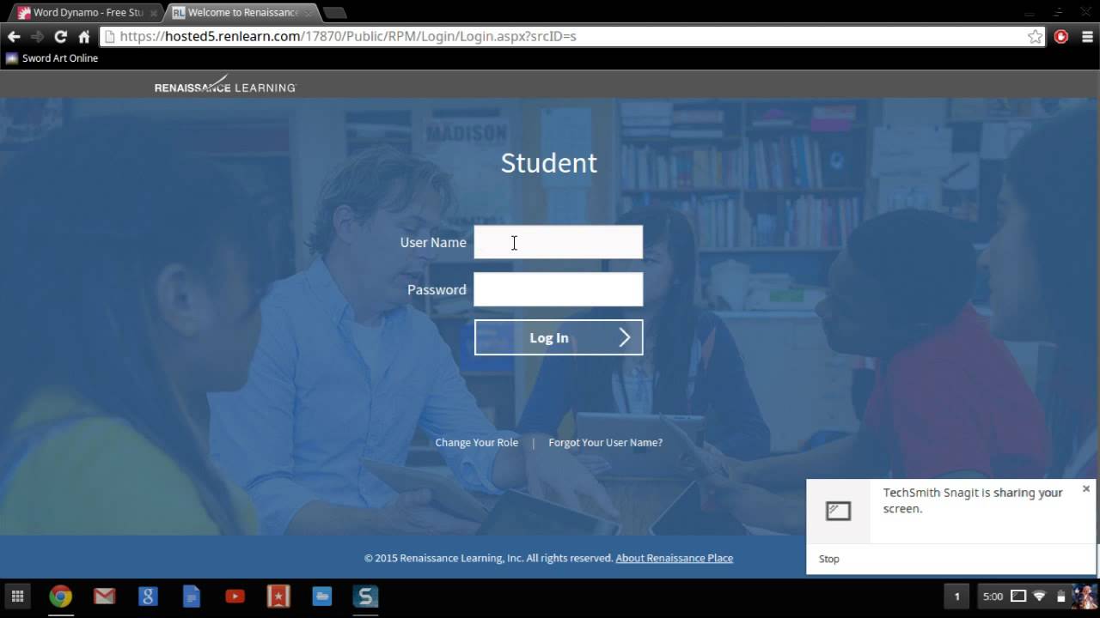This screenshot has height=618, width=1100.
Task: Open the browser home page icon
Action: point(84,37)
